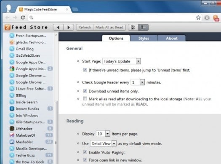Open the Fresh Startups feed icon
Screen dimensions: 221x164
(12, 36)
